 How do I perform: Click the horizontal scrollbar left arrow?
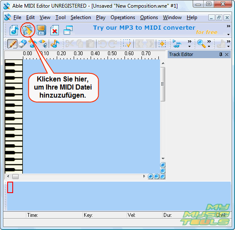8,176
